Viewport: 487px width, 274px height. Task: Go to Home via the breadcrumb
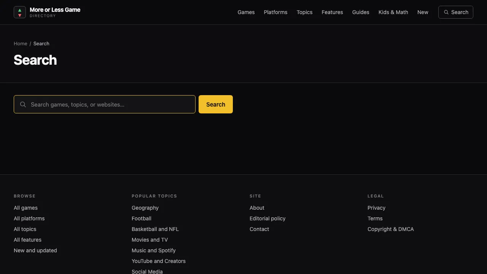[x=21, y=43]
